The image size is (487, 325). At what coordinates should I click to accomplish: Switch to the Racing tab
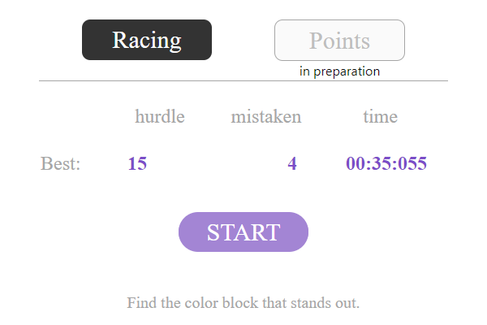(x=147, y=40)
